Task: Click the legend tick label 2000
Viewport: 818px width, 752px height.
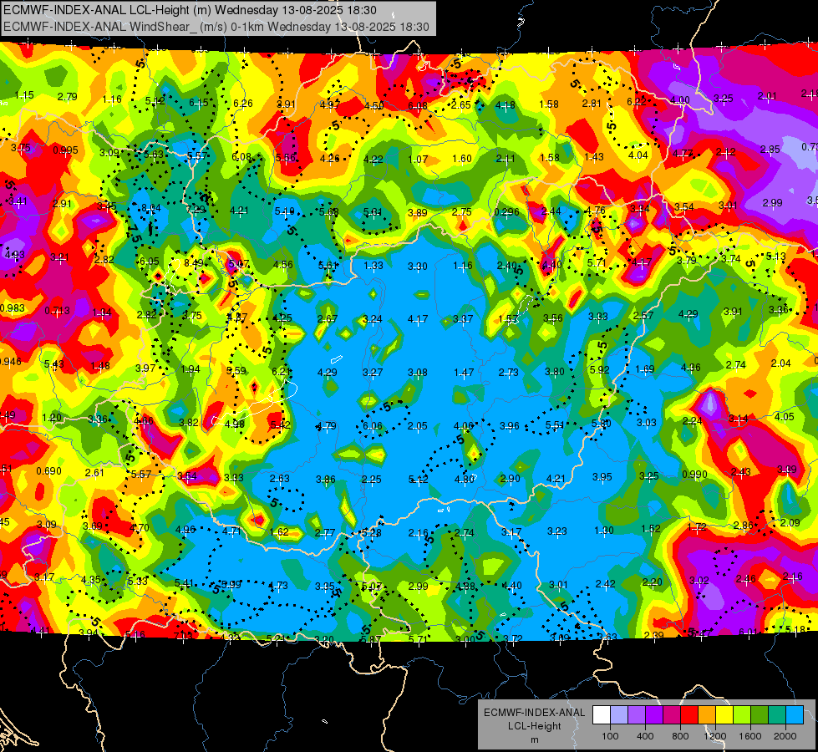Action: point(785,736)
